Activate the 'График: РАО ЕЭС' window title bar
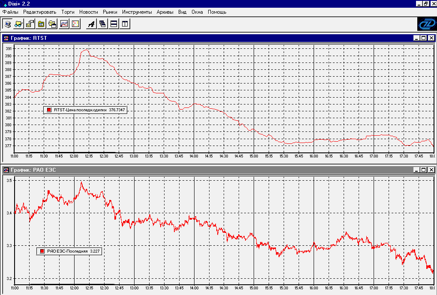 [218, 170]
